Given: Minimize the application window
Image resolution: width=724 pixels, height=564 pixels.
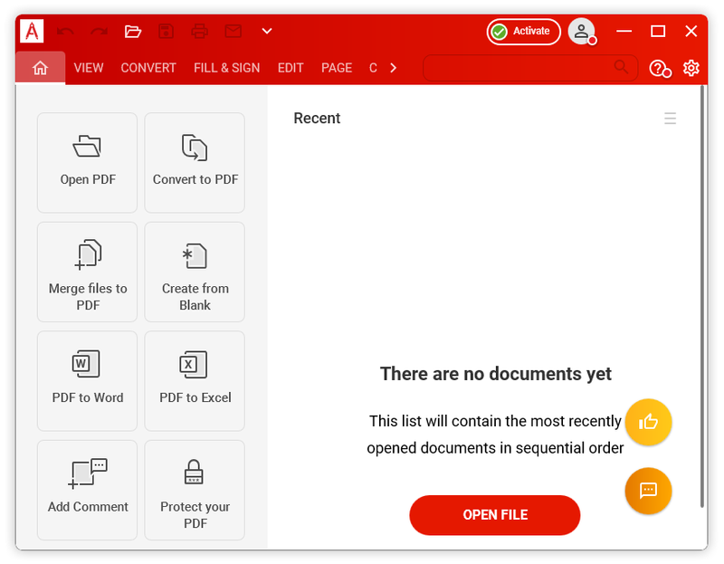Looking at the screenshot, I should point(624,31).
